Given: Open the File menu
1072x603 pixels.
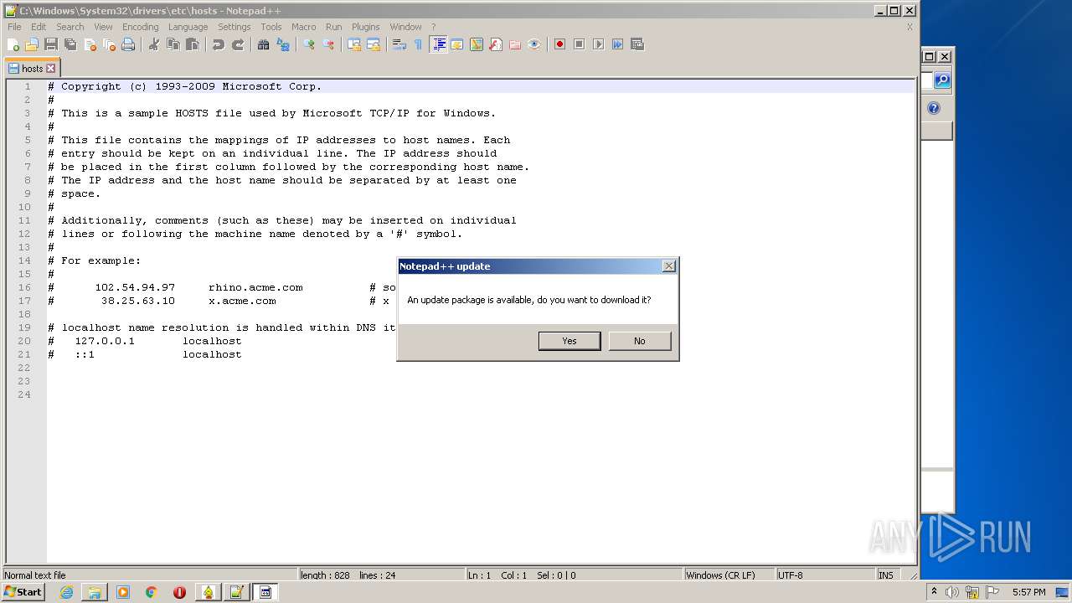Looking at the screenshot, I should [14, 27].
